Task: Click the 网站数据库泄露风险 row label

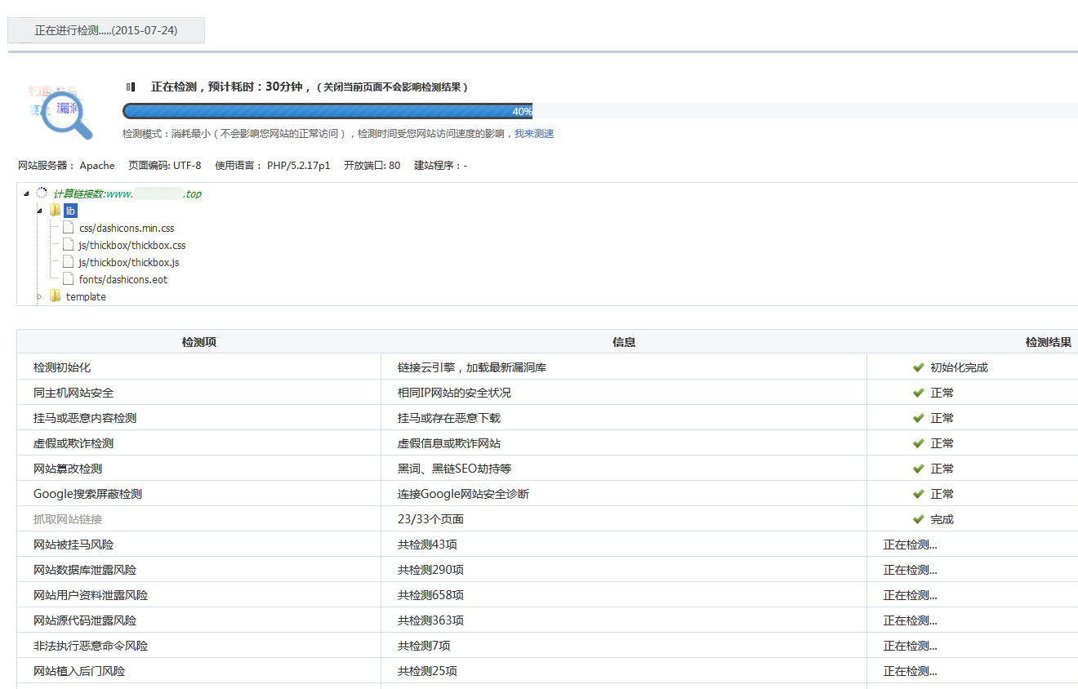Action: pos(85,570)
